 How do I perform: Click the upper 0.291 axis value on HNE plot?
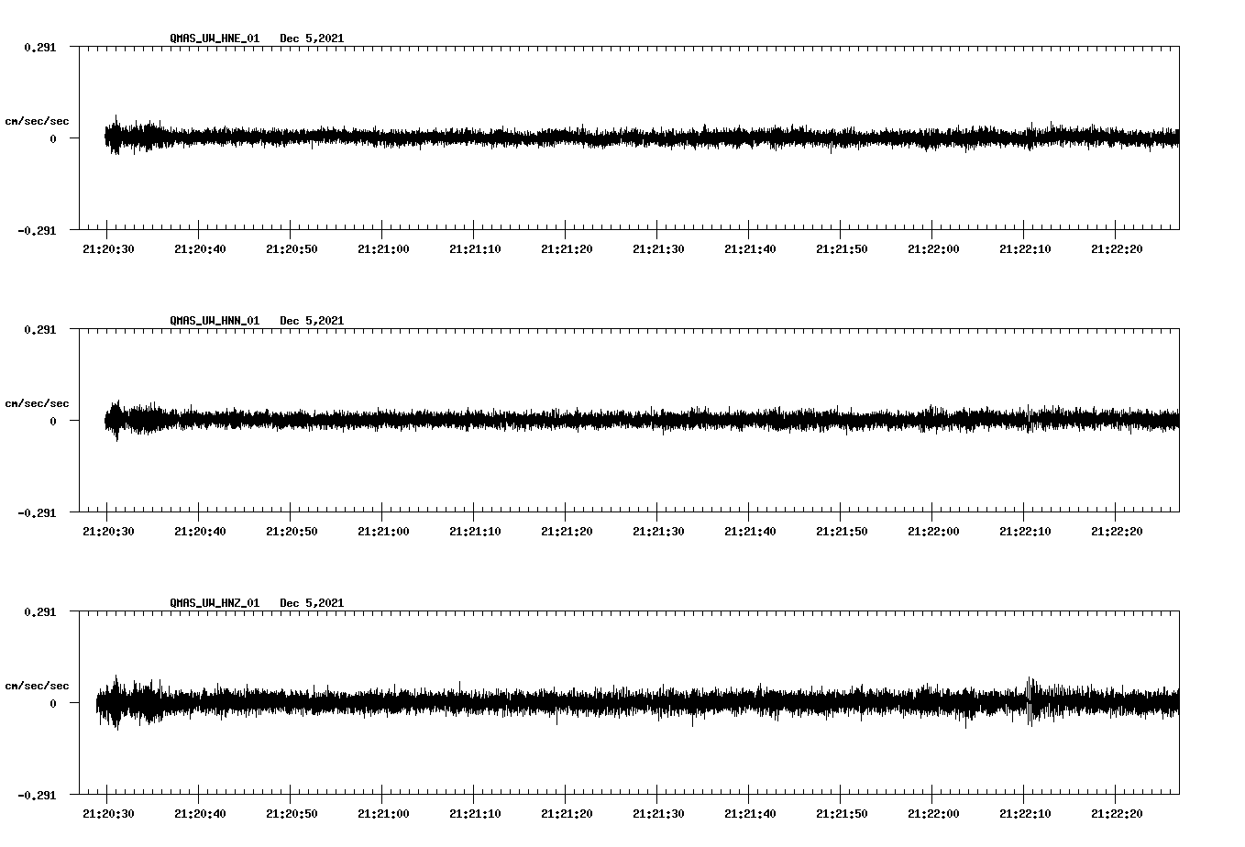(39, 48)
